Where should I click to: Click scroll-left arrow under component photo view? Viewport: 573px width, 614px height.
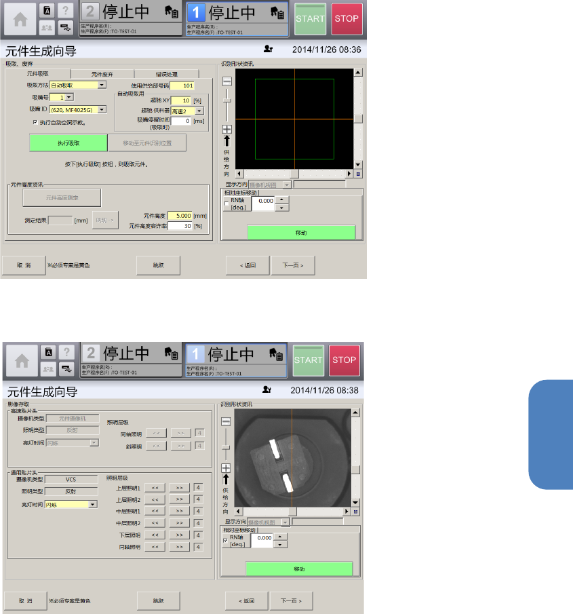(239, 512)
